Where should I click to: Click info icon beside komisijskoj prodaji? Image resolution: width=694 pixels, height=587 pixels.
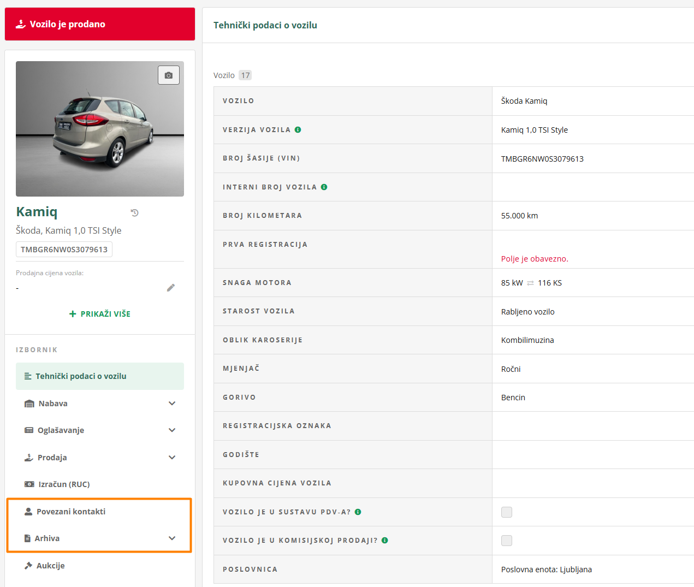click(x=385, y=541)
